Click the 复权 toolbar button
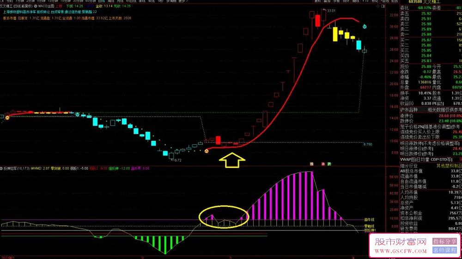The image size is (462, 259). click(318, 1)
